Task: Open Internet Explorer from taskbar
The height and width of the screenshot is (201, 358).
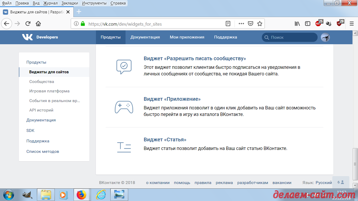Action: (101, 195)
